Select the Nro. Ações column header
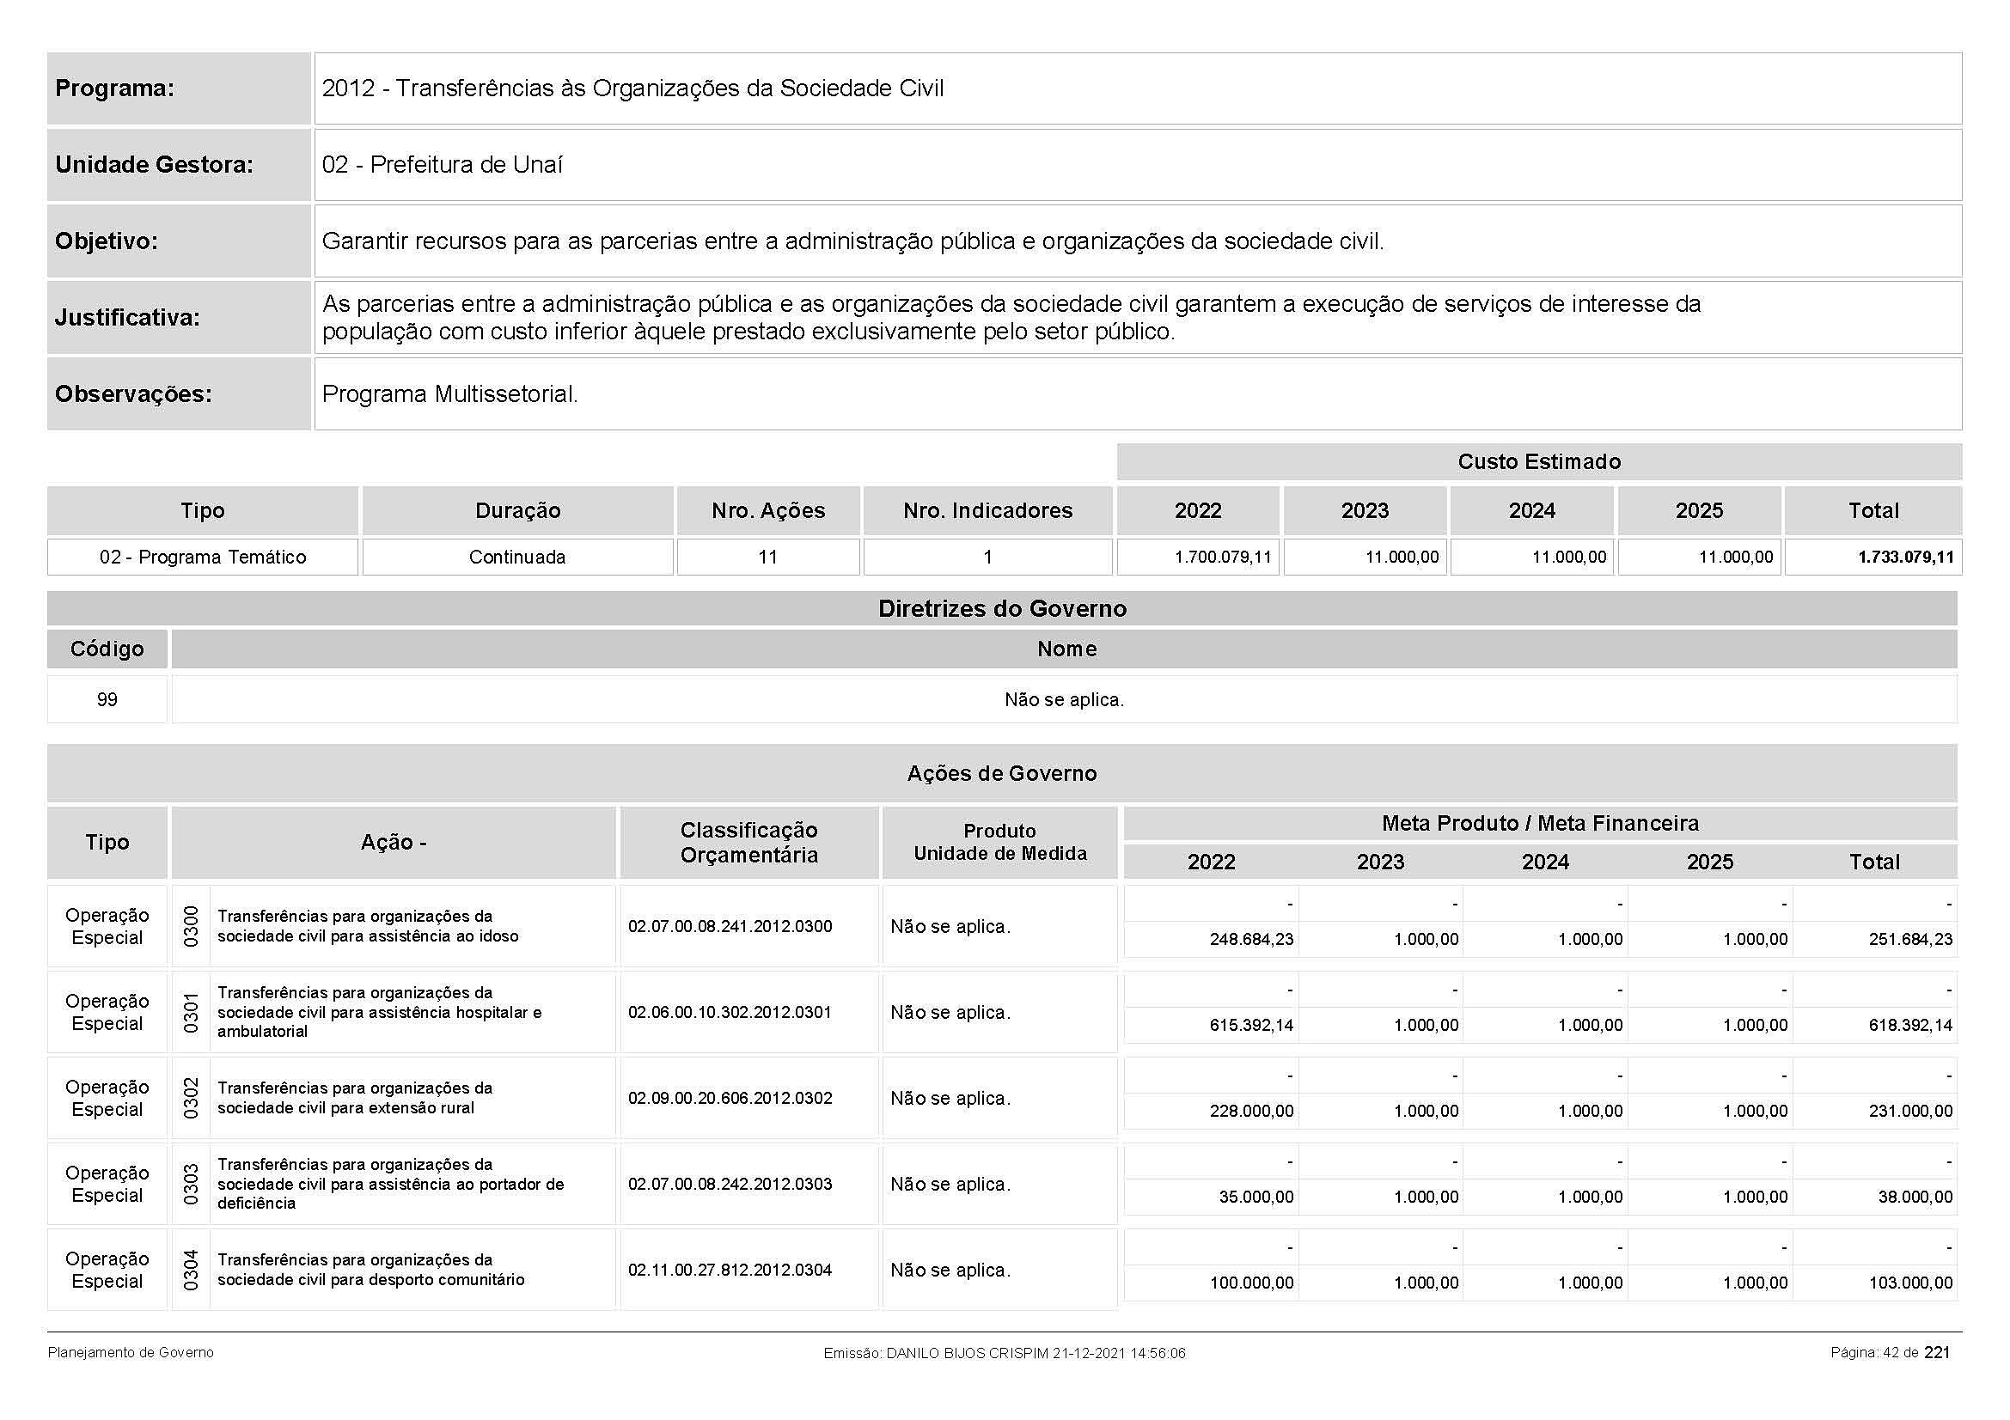 [x=767, y=511]
